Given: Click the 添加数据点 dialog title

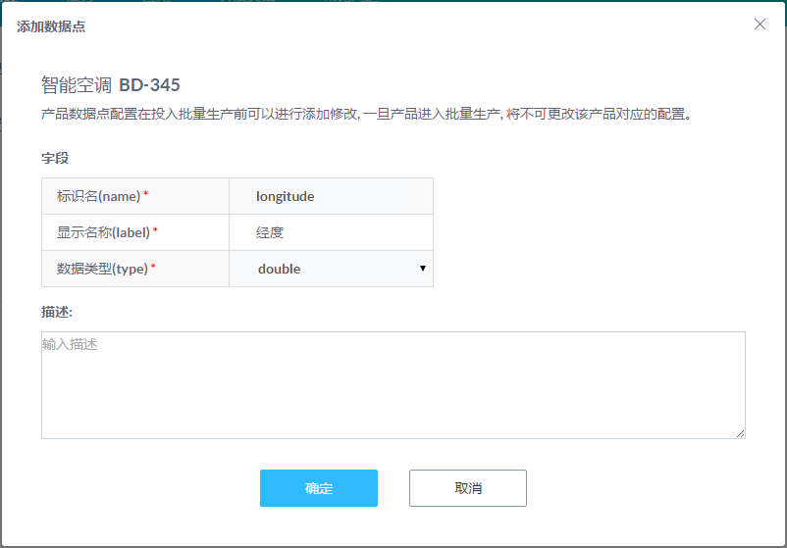Looking at the screenshot, I should [51, 26].
